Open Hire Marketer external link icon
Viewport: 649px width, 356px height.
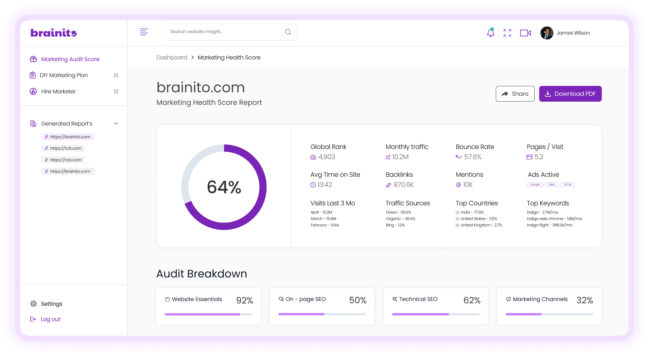coord(116,92)
